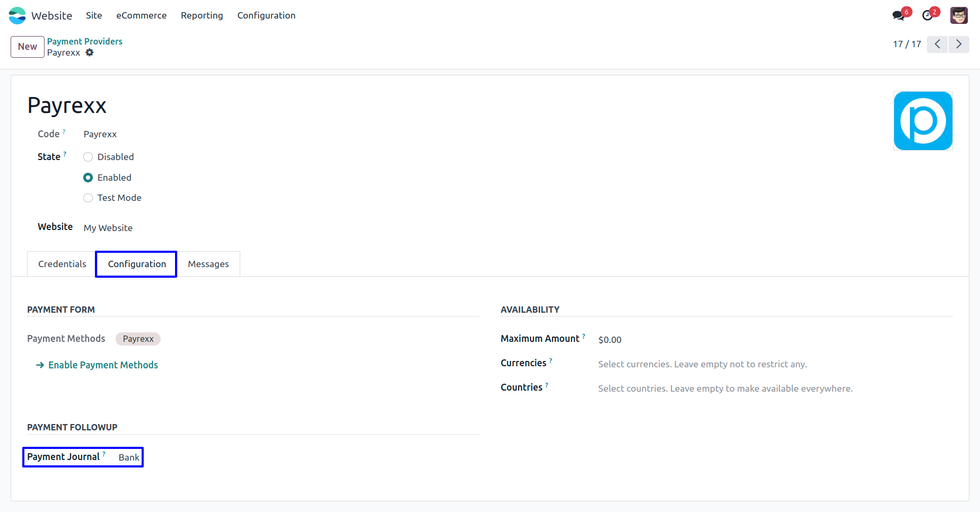Click the Payrexx provider logo image

pyautogui.click(x=923, y=121)
